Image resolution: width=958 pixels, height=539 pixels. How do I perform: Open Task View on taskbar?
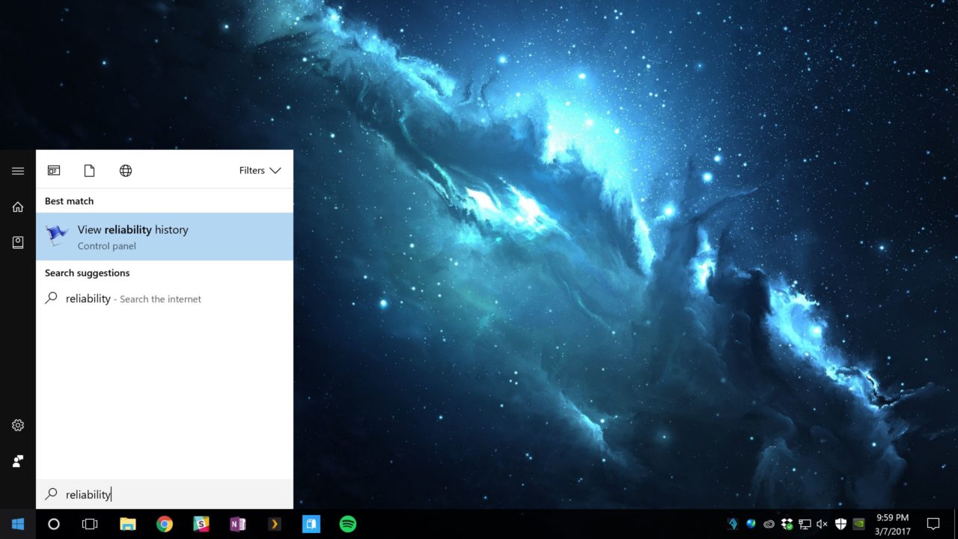click(90, 524)
